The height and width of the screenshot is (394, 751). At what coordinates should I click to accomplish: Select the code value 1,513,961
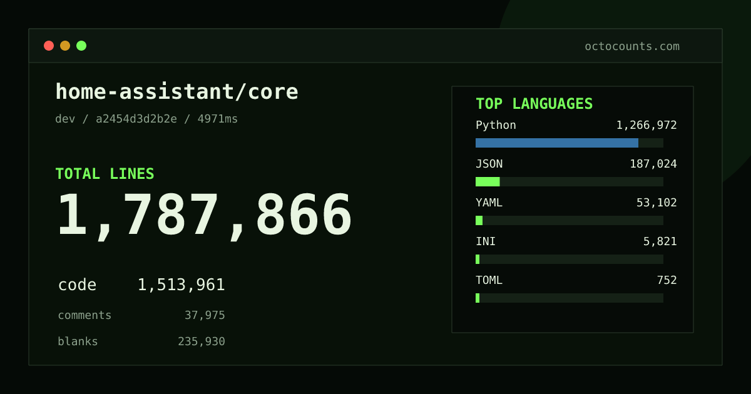pos(181,285)
